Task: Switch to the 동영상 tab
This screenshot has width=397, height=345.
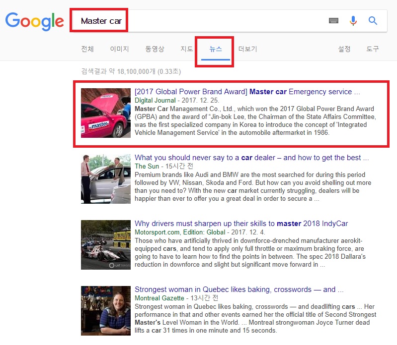Action: coord(155,49)
